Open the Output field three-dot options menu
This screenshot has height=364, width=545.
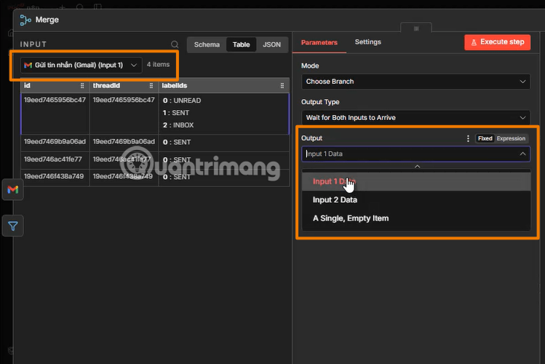pos(468,138)
